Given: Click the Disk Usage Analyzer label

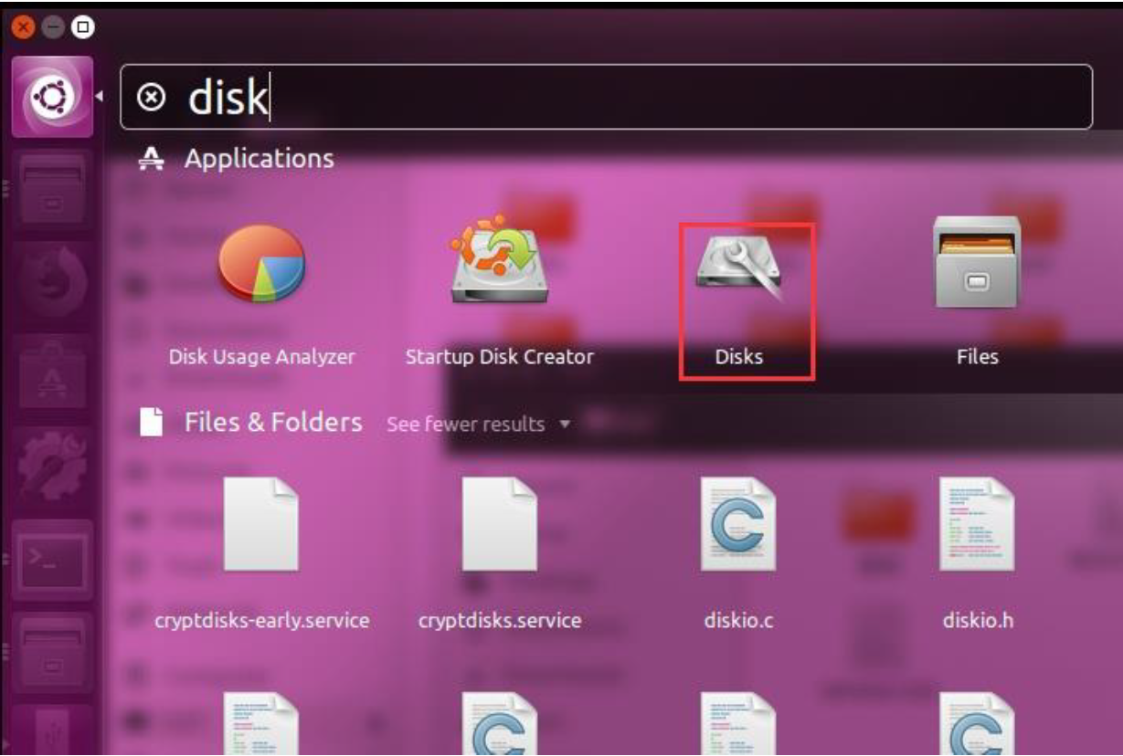Looking at the screenshot, I should (262, 357).
